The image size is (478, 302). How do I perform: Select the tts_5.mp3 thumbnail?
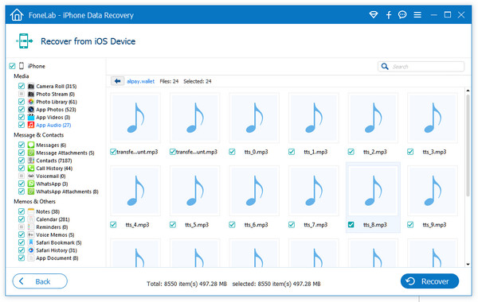195,191
